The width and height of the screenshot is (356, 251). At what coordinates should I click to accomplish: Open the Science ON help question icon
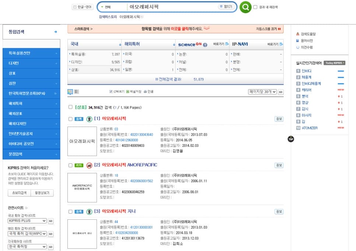pos(205,45)
